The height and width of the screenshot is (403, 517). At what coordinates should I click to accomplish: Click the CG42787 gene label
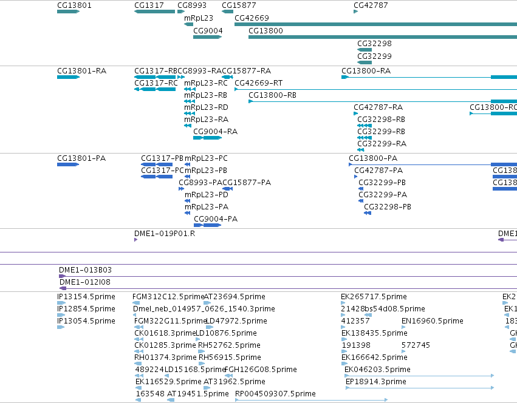(x=371, y=5)
